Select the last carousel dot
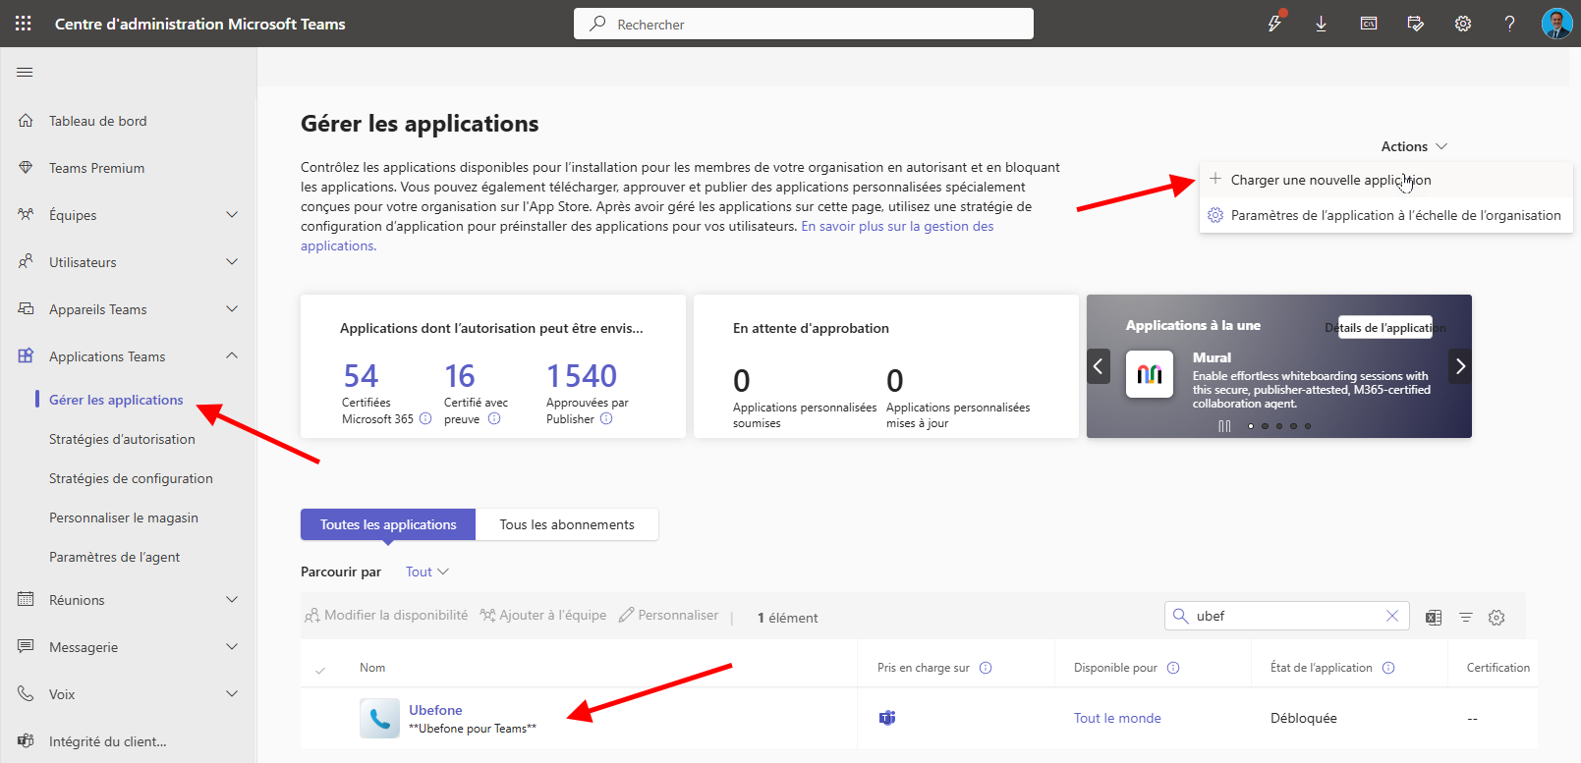1581x763 pixels. pos(1308,426)
